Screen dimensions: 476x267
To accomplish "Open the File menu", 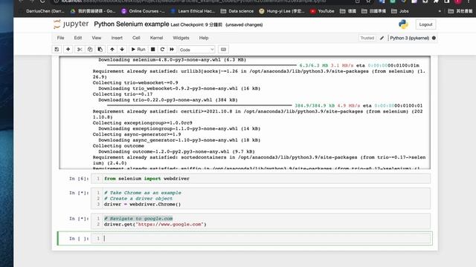I will 60,38.
